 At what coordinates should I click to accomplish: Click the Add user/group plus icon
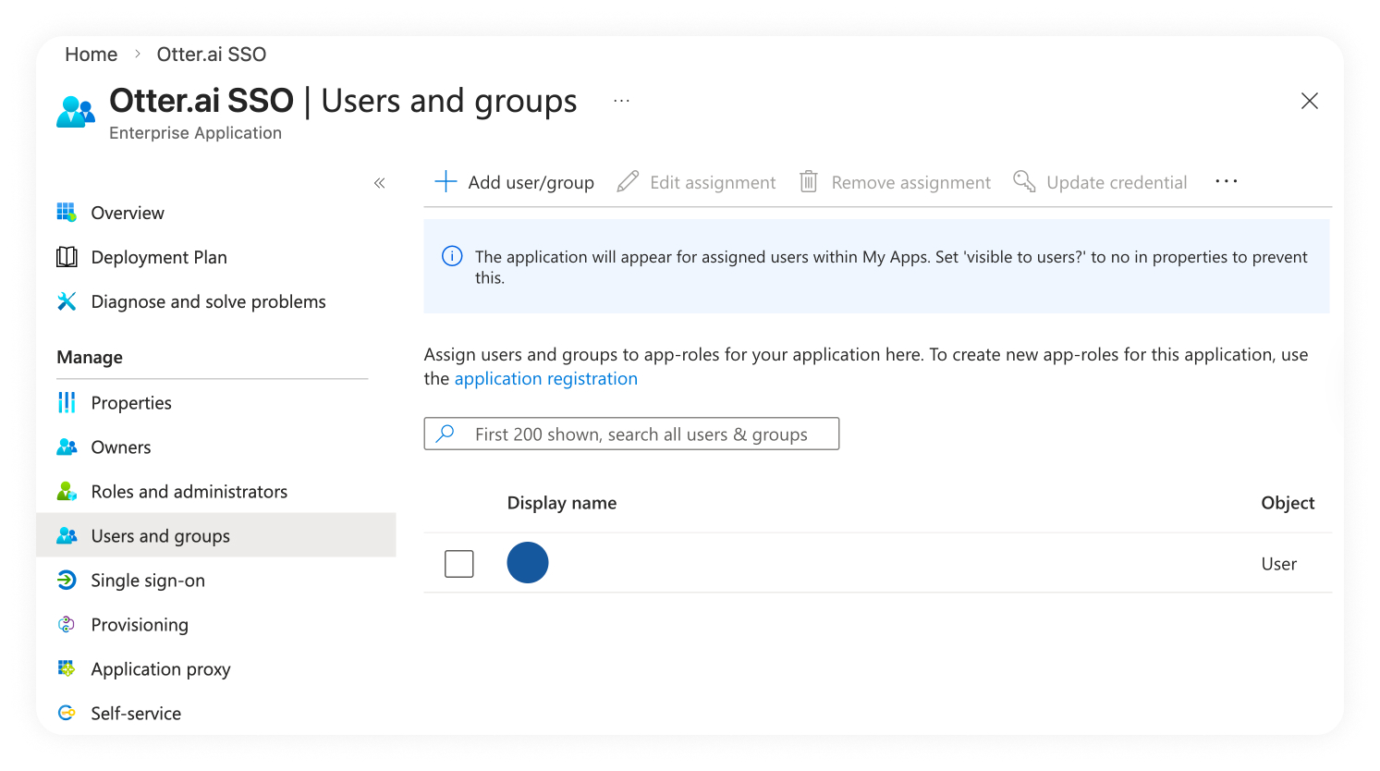click(x=446, y=182)
